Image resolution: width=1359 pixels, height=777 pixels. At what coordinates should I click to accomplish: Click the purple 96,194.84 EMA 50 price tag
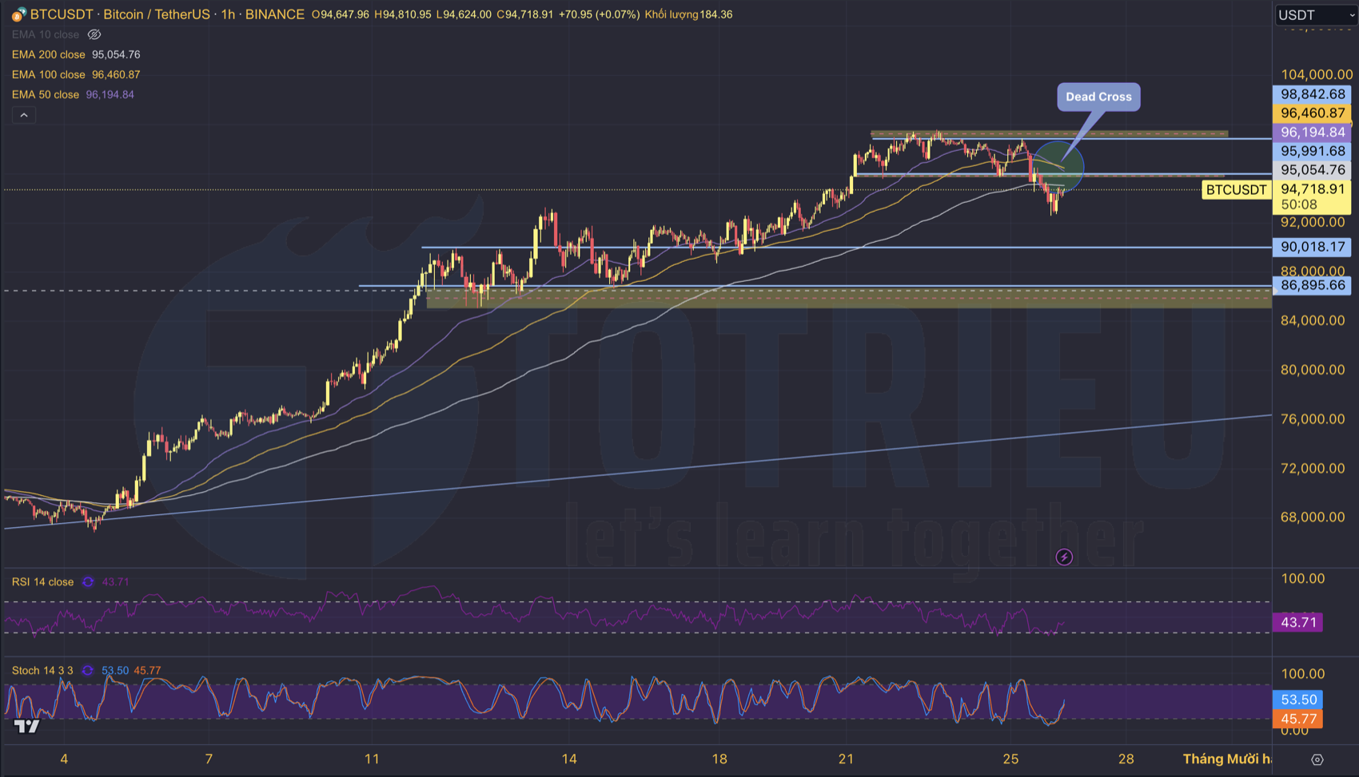click(x=1312, y=133)
